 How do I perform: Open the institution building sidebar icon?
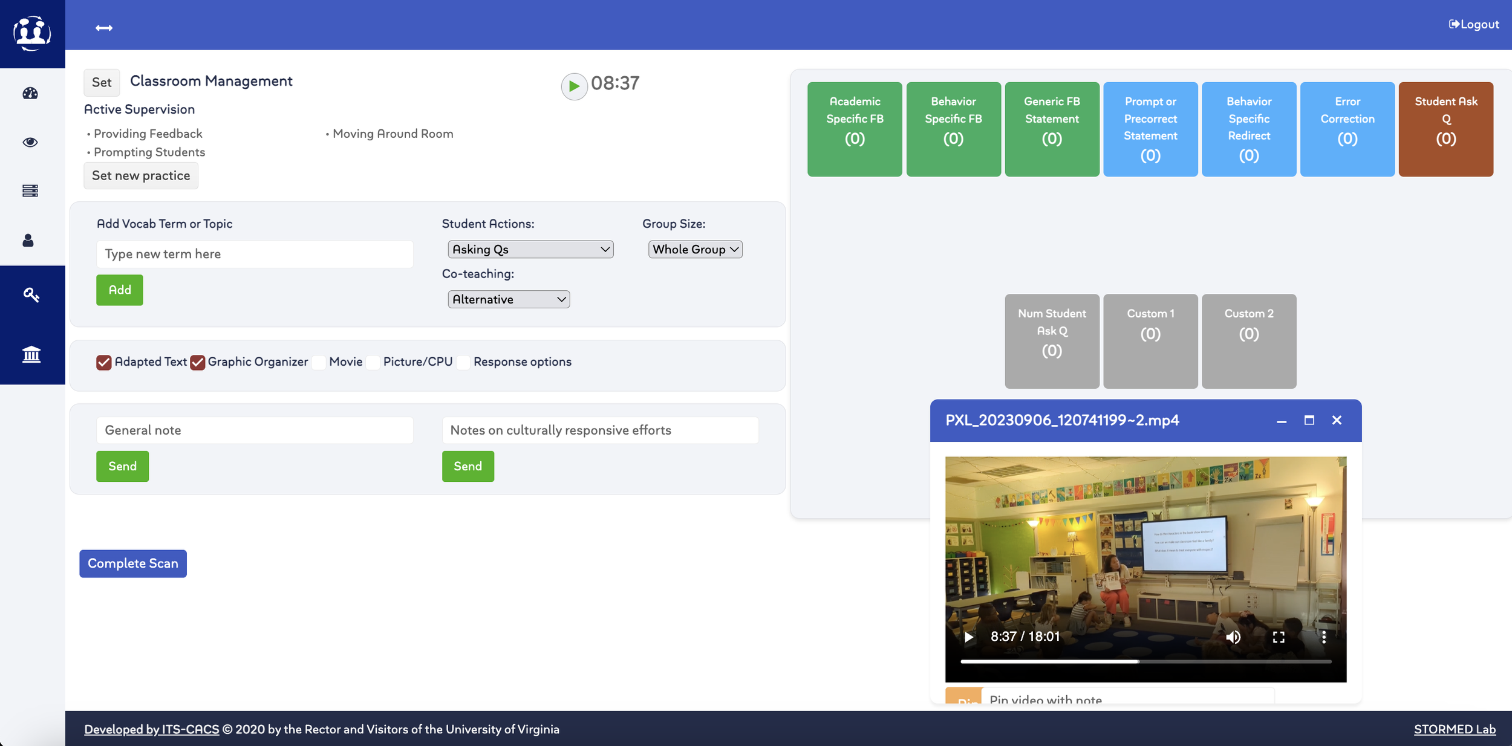tap(31, 354)
